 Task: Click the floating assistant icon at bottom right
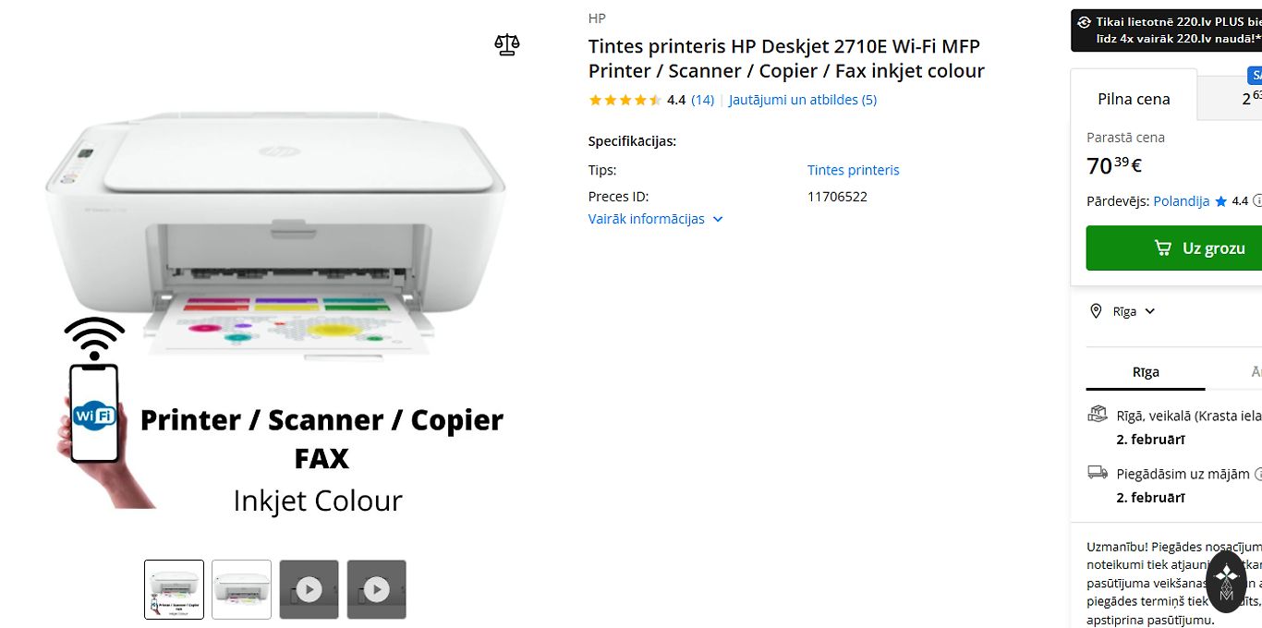point(1226,582)
